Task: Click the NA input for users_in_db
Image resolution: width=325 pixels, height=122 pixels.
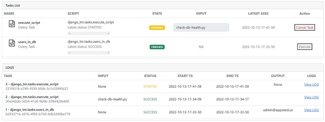Action: tap(201, 47)
